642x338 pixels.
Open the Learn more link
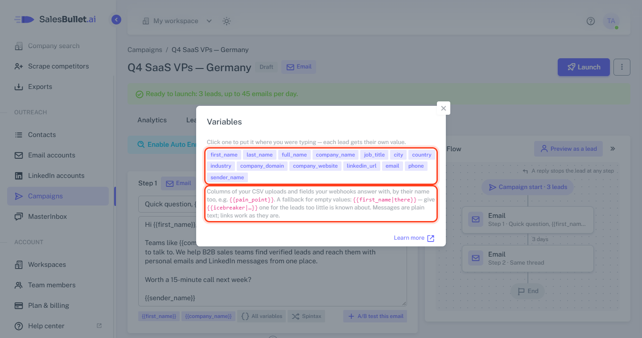(x=414, y=238)
